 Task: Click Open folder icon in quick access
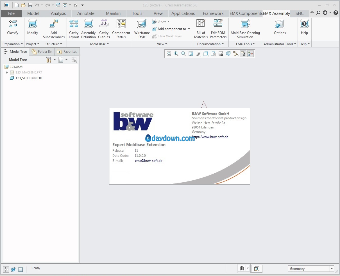point(23,5)
